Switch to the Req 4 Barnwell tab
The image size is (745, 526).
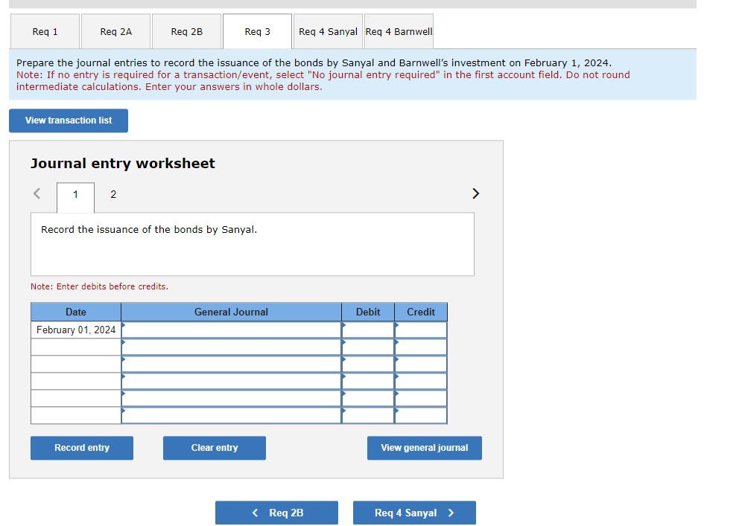pyautogui.click(x=398, y=31)
